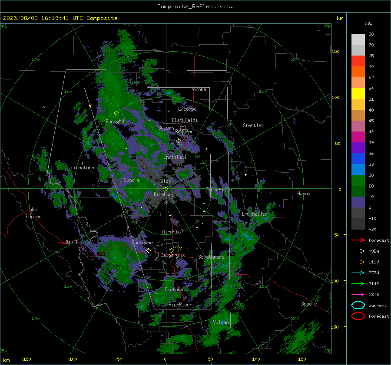Click the 65 dBZ red color swatch
The width and height of the screenshot is (391, 365).
(358, 61)
